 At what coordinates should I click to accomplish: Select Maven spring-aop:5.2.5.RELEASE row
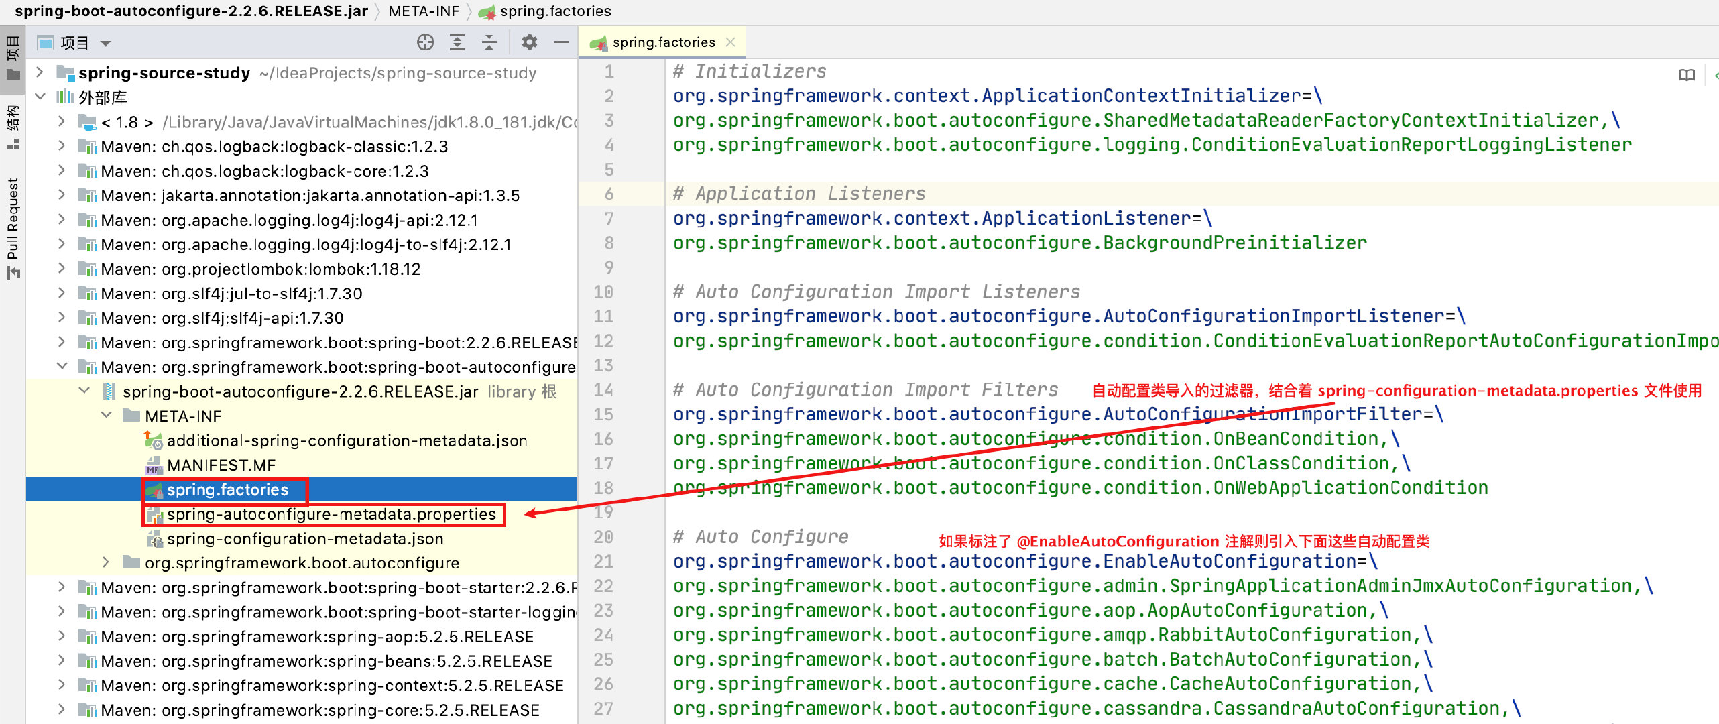(x=302, y=636)
